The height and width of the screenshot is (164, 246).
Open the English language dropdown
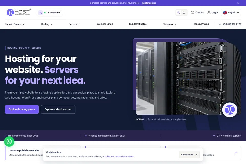[x=231, y=13]
